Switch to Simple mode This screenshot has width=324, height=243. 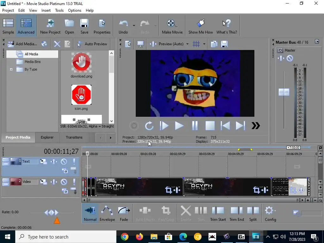[x=8, y=26]
